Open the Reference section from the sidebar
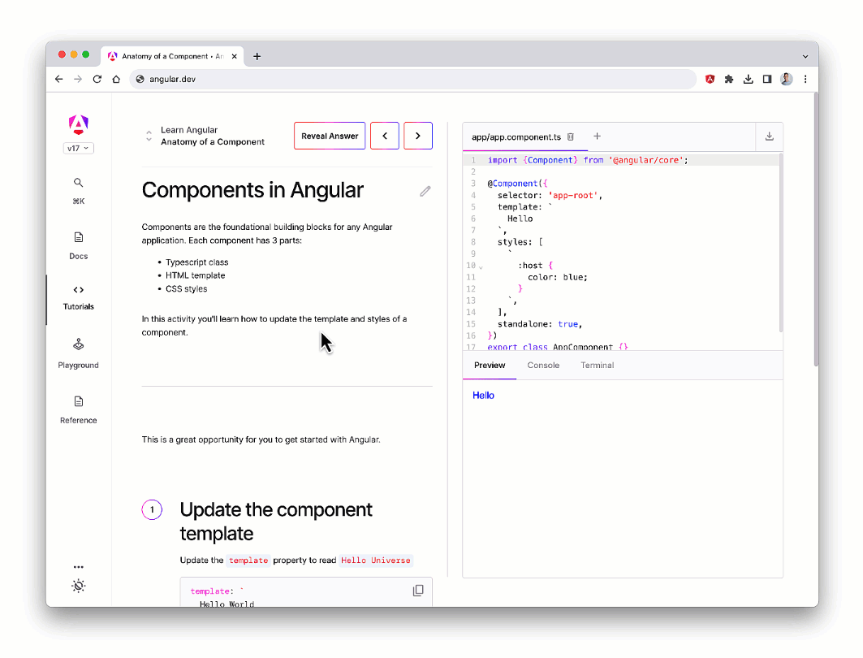The image size is (863, 658). (78, 409)
